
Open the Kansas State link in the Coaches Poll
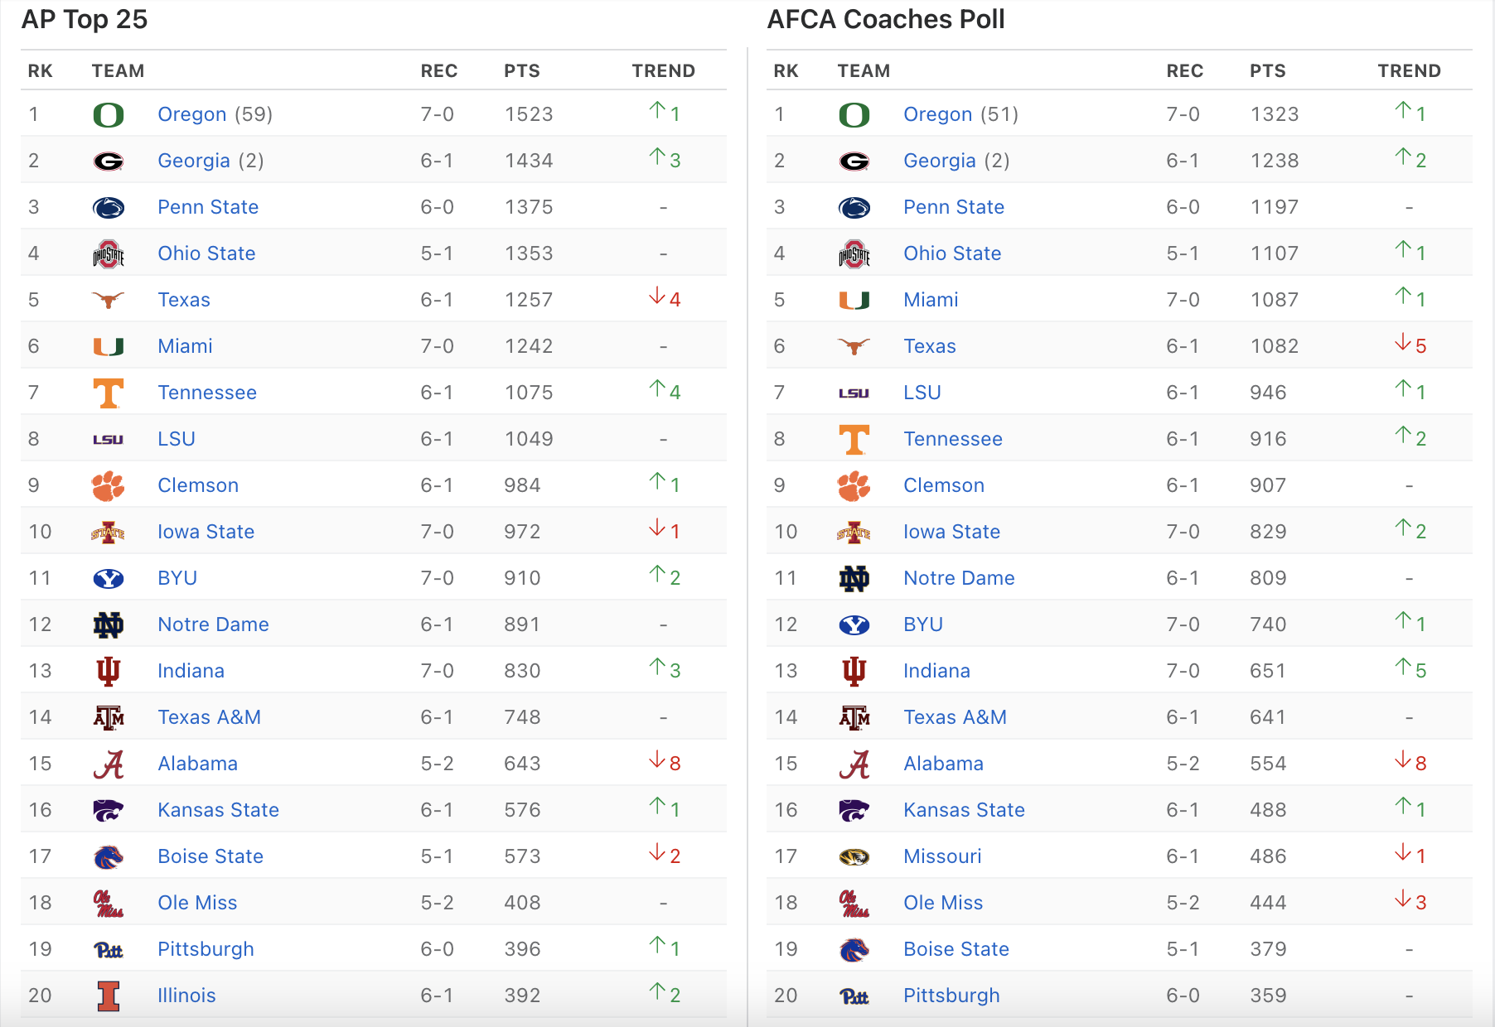pyautogui.click(x=965, y=810)
